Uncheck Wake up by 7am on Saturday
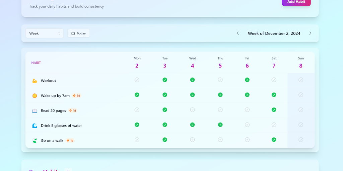 coord(274,95)
